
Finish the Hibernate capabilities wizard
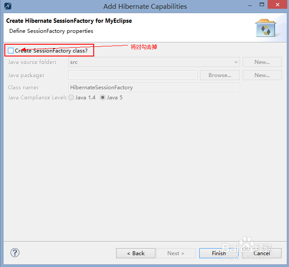219,253
